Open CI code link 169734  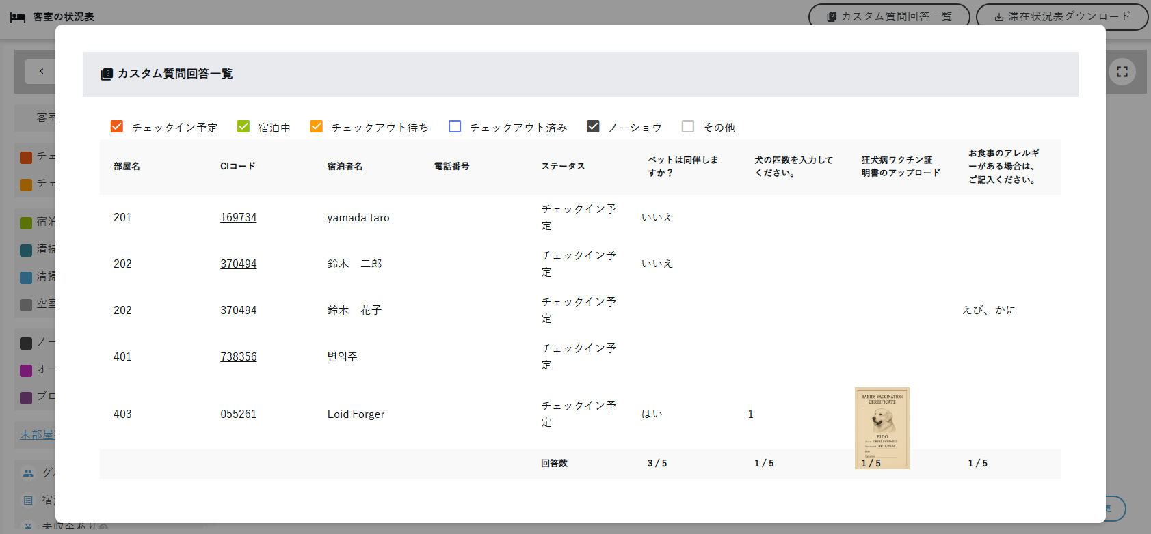pos(238,217)
